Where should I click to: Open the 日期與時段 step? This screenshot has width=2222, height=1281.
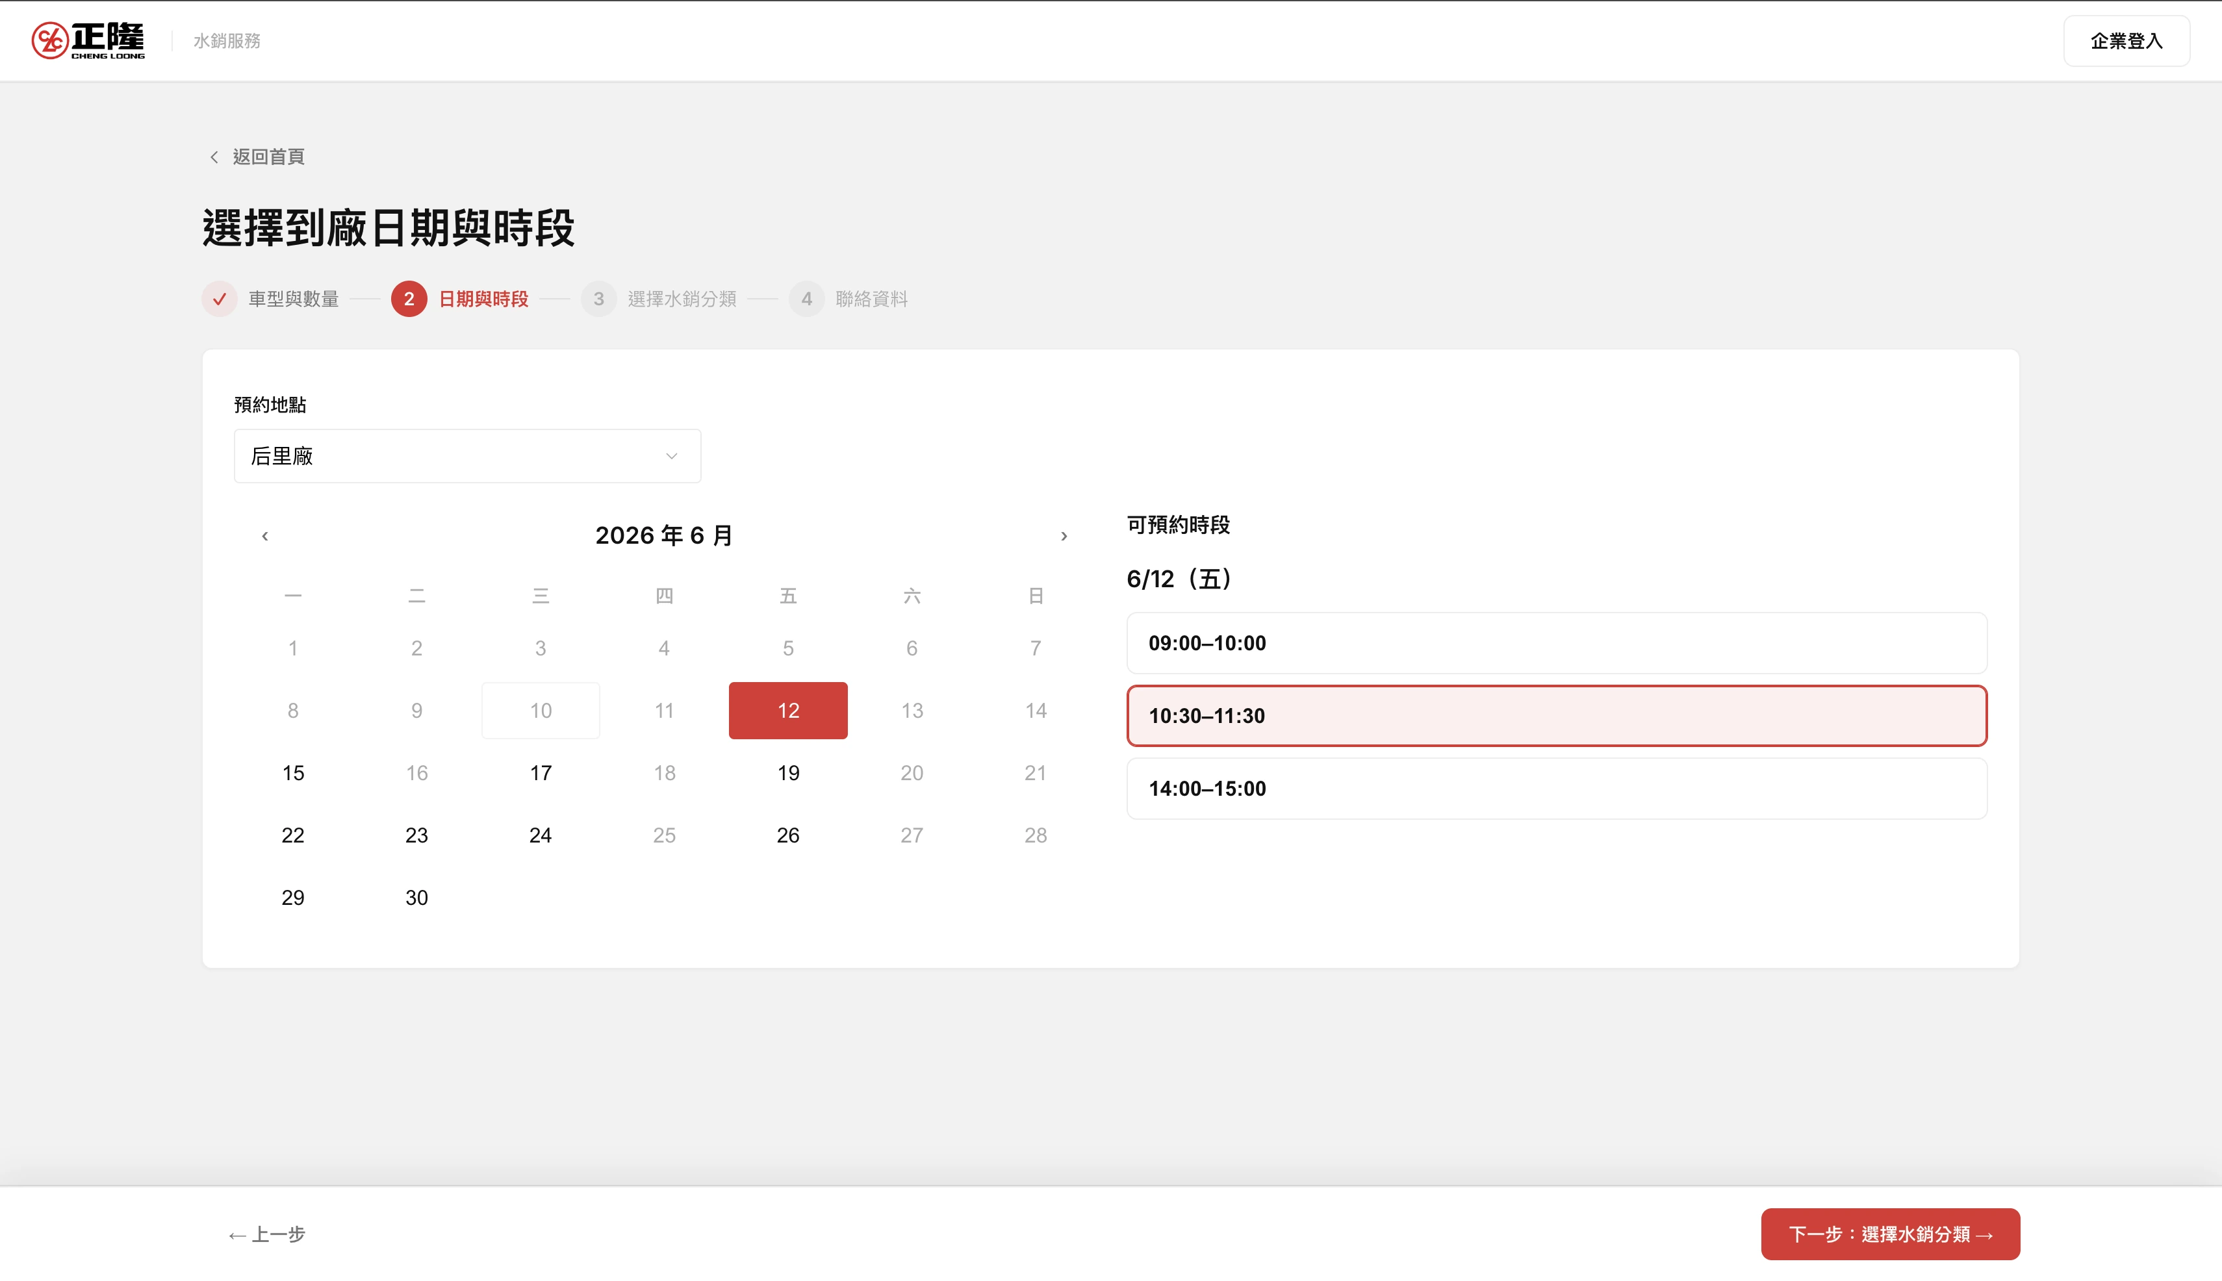tap(483, 299)
